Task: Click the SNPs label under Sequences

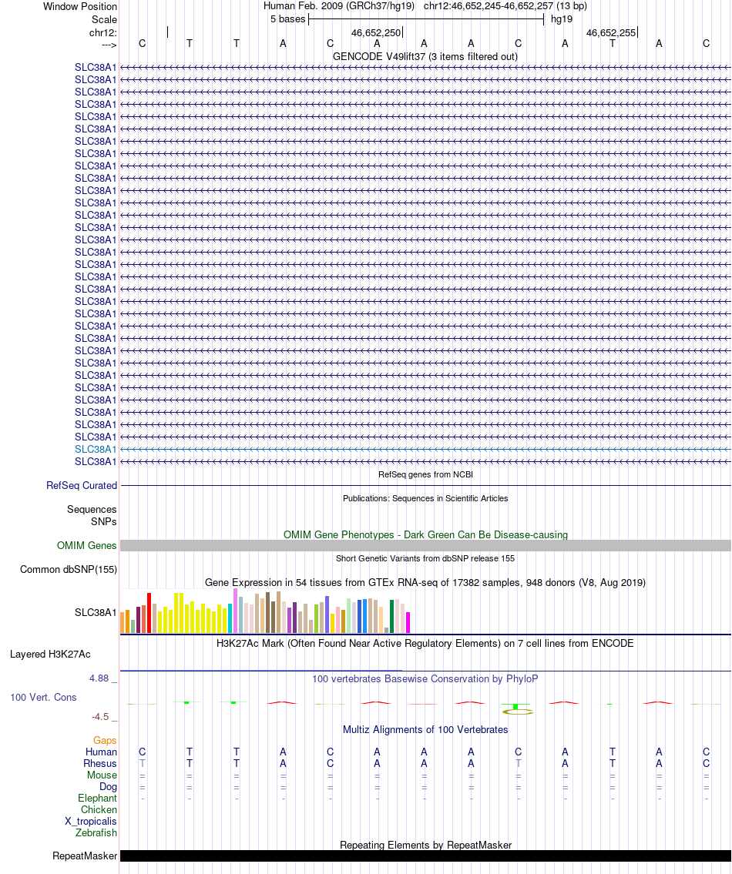Action: (x=104, y=522)
